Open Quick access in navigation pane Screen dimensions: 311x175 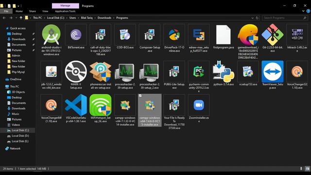17,28
